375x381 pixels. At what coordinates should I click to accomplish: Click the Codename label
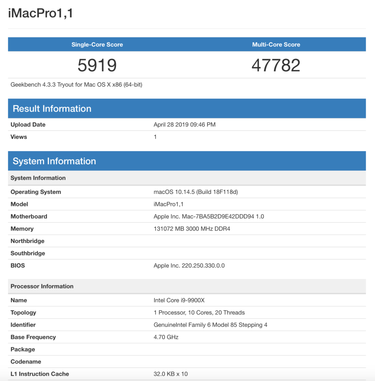(x=26, y=362)
